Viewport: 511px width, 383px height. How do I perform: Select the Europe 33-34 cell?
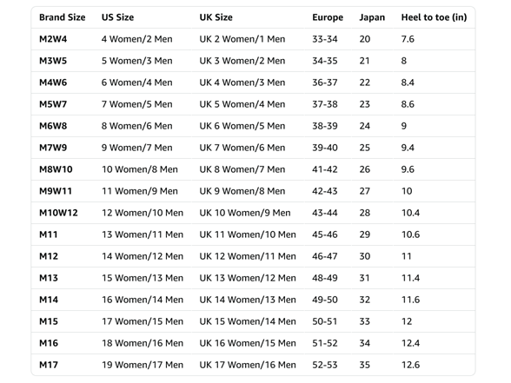[x=325, y=39]
